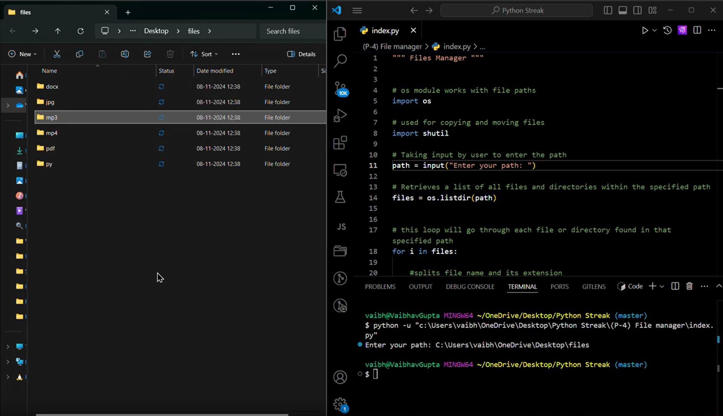The width and height of the screenshot is (723, 416).
Task: Go up one folder in File Explorer
Action: coord(57,31)
